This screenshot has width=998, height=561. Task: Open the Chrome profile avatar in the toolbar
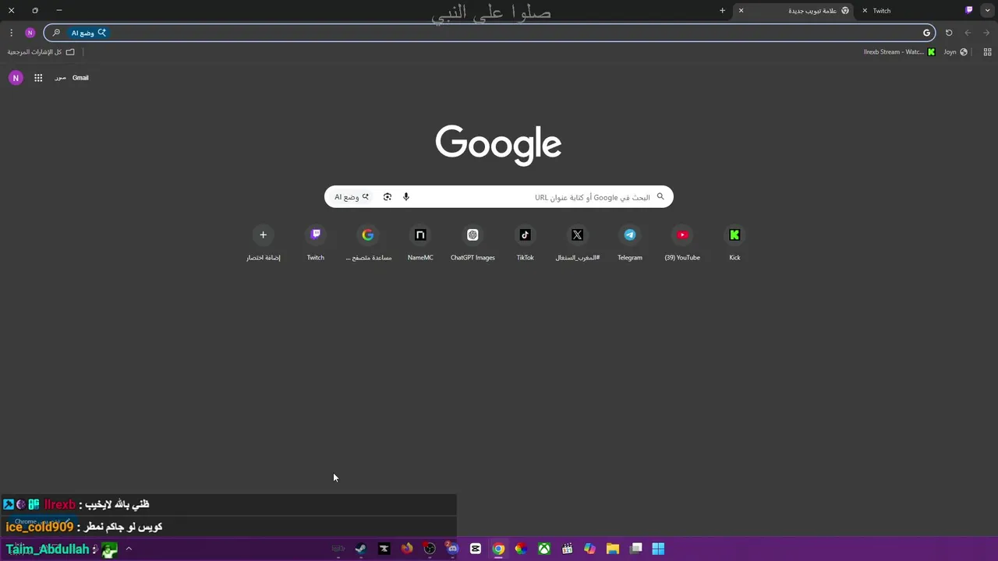pyautogui.click(x=30, y=33)
